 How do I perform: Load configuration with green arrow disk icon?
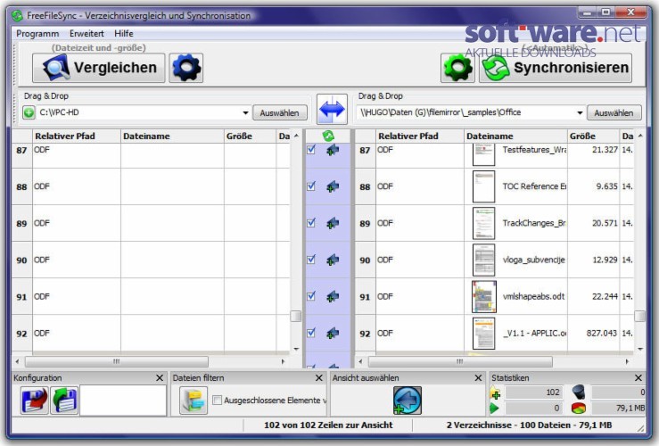pyautogui.click(x=64, y=401)
